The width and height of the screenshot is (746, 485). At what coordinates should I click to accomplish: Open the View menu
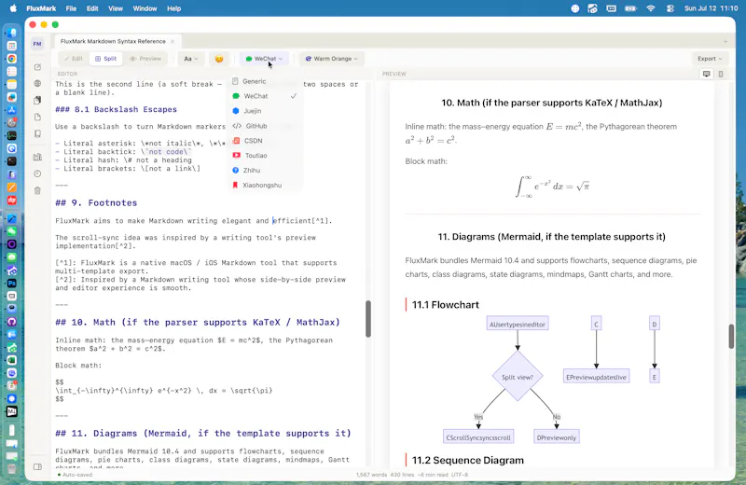click(115, 8)
